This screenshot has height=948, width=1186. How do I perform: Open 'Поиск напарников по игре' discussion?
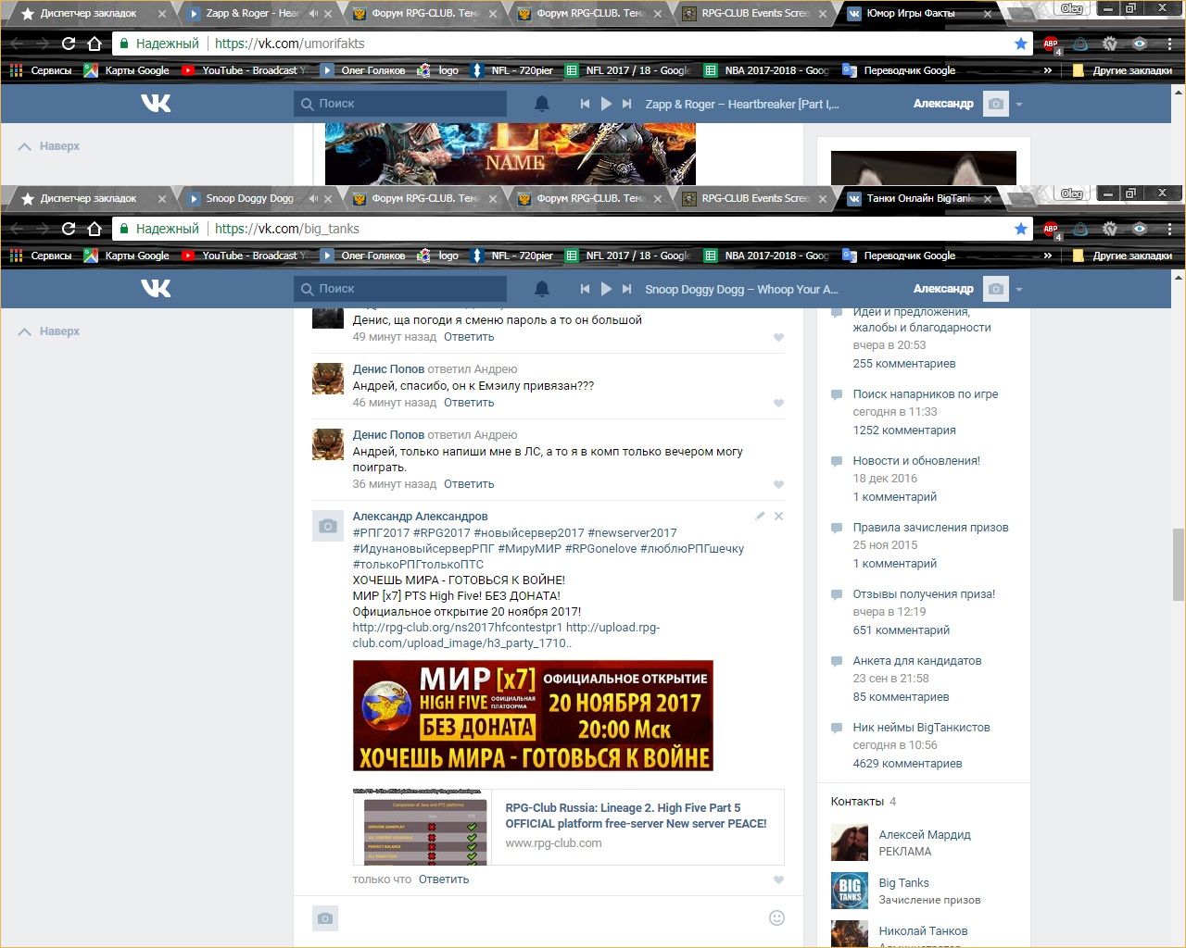click(x=925, y=393)
